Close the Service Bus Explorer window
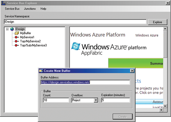This screenshot has width=171, height=122. click(168, 3)
